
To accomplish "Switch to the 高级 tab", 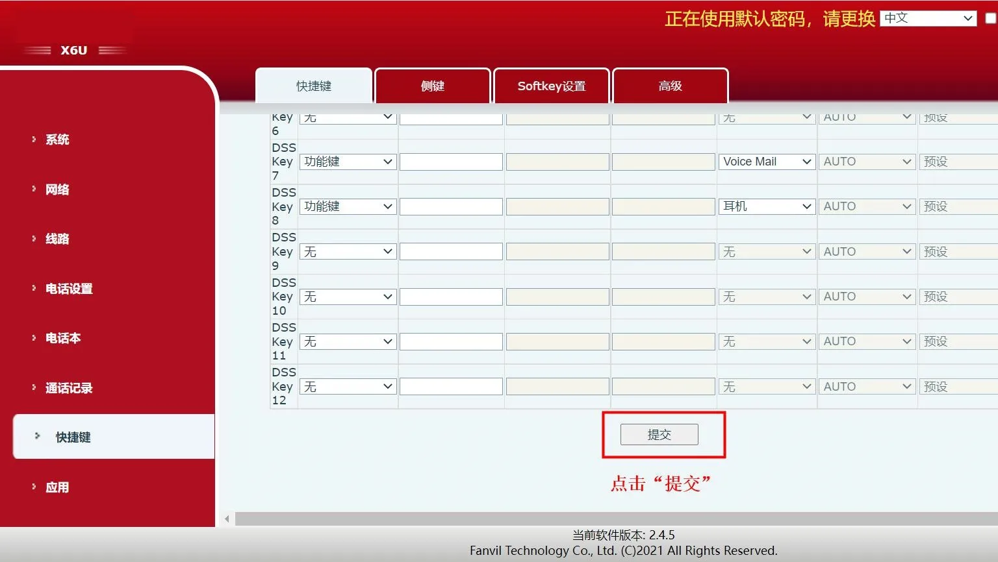I will point(669,86).
